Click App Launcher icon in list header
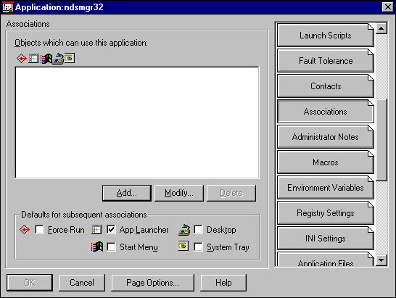The width and height of the screenshot is (396, 298). [x=33, y=58]
